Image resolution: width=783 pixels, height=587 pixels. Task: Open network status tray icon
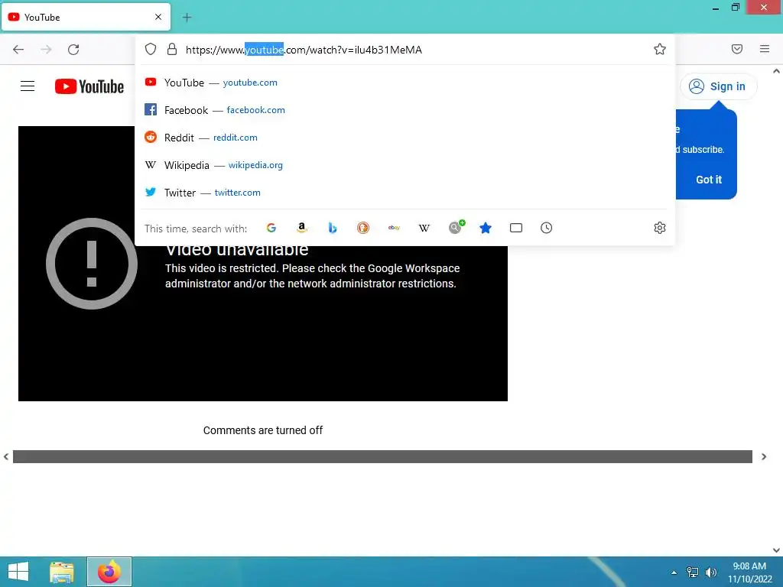(x=693, y=572)
